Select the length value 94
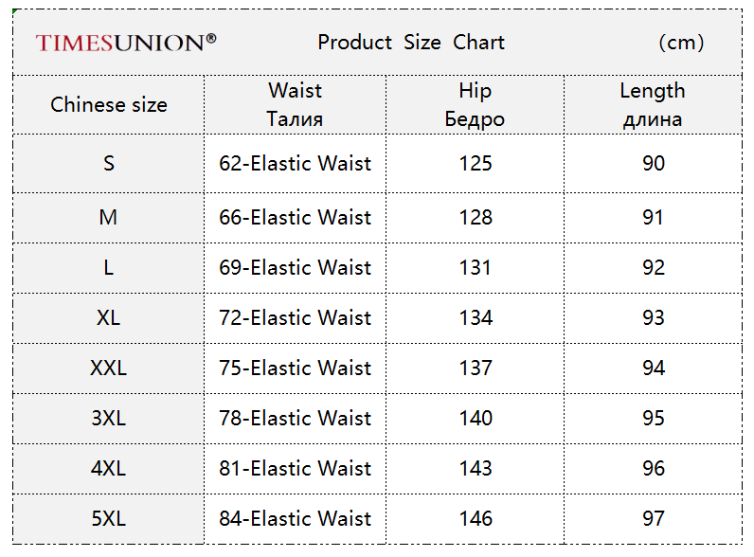The height and width of the screenshot is (557, 754). (654, 368)
